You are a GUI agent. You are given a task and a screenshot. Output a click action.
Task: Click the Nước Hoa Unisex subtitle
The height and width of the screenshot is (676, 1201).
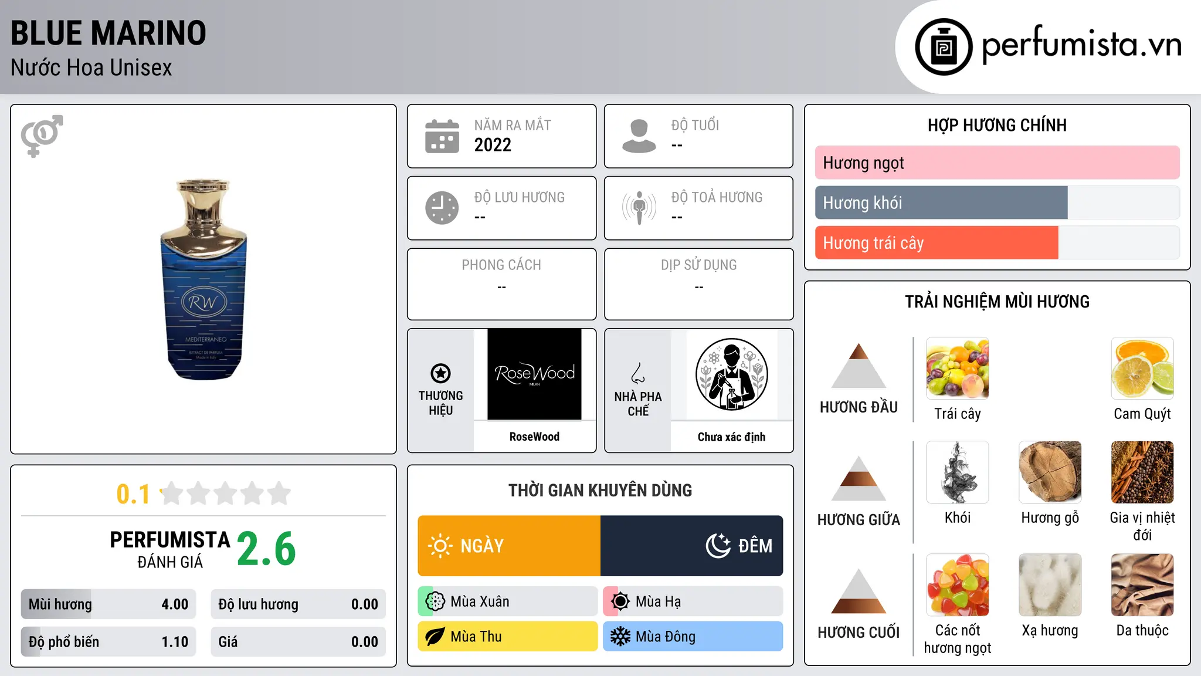coord(91,68)
